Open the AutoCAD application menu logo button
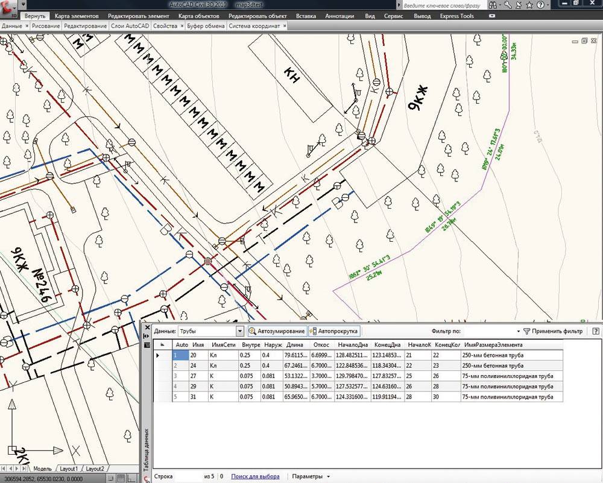Image resolution: width=603 pixels, height=483 pixels. pos(8,8)
